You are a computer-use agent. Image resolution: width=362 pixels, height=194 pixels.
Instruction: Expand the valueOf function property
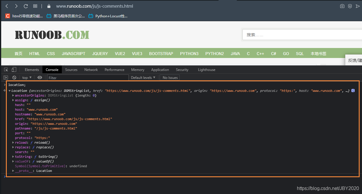(13, 162)
